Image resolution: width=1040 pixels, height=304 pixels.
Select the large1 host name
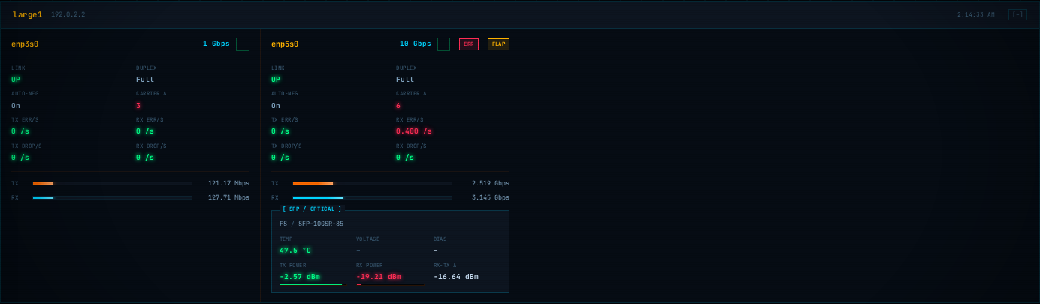tap(28, 14)
